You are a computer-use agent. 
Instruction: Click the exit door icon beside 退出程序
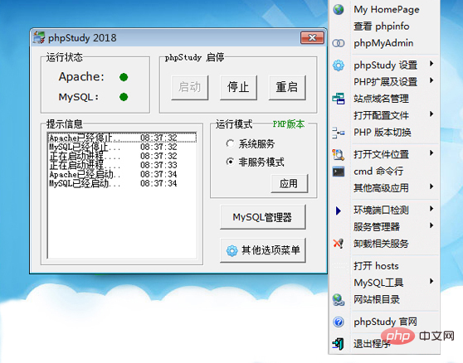[x=339, y=344]
